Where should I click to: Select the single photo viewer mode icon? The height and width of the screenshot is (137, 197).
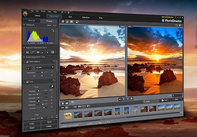(67, 22)
